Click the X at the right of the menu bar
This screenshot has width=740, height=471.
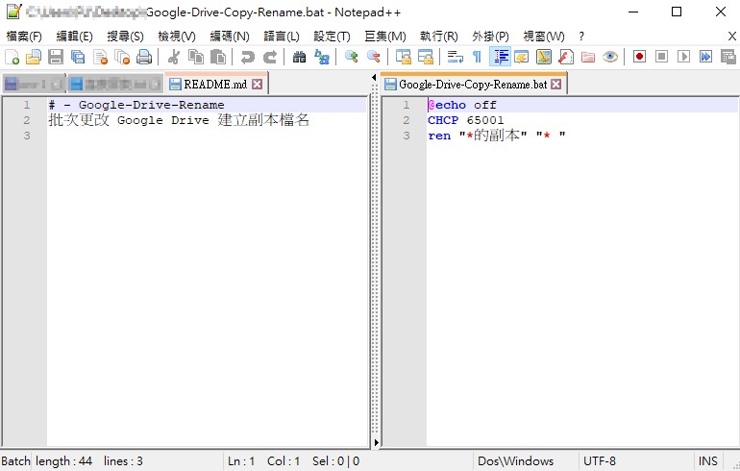732,36
